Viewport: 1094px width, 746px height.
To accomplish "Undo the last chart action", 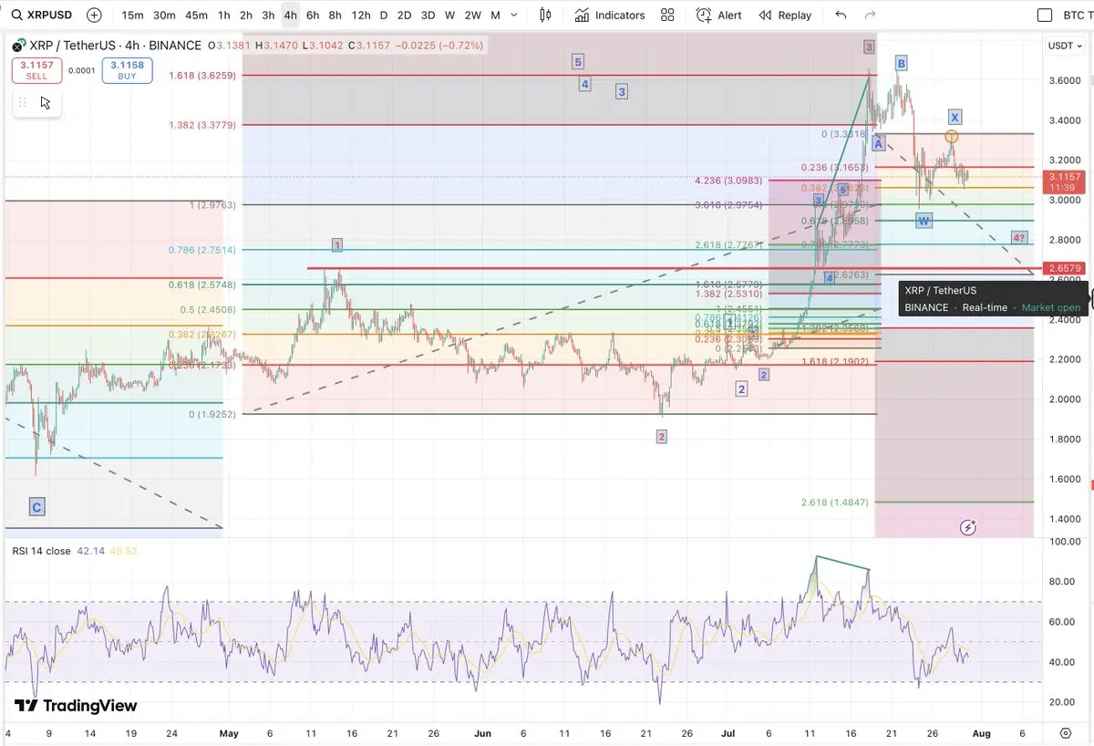I will pos(841,16).
